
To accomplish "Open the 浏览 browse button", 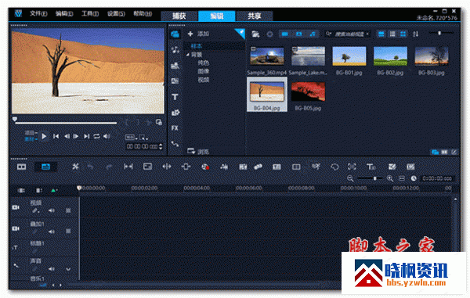I will pos(198,152).
